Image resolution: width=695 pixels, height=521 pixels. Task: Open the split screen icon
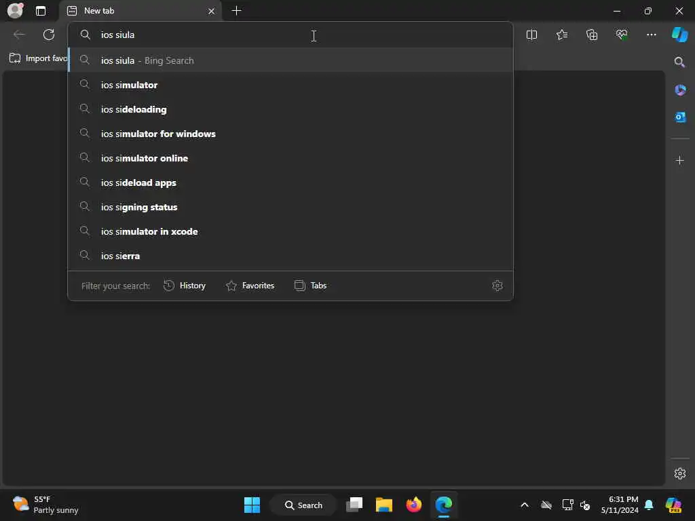tap(532, 35)
